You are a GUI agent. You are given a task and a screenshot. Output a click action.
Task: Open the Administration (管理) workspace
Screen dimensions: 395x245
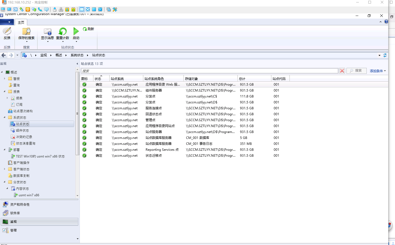click(x=39, y=230)
